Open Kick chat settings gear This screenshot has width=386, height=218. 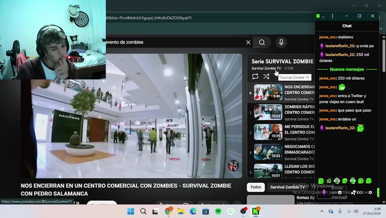pos(370,193)
